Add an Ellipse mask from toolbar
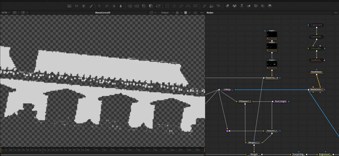Viewport: 339px width, 156px height. coord(174,6)
